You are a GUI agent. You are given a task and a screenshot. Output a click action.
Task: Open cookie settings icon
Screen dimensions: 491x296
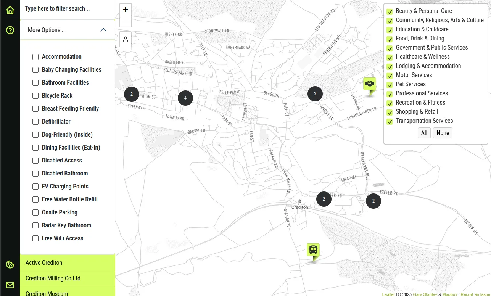tap(10, 264)
